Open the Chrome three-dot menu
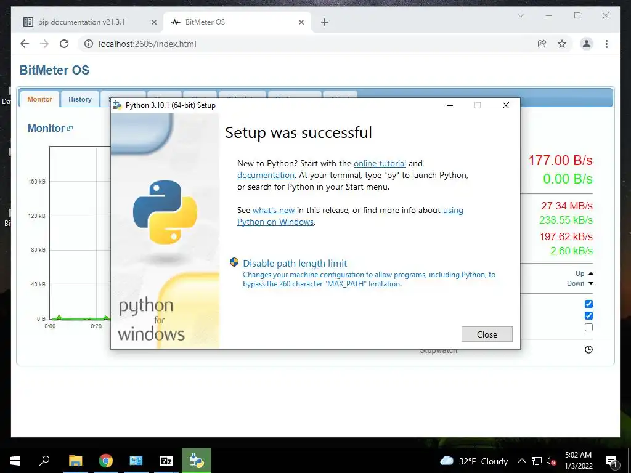This screenshot has height=473, width=631. coord(606,44)
